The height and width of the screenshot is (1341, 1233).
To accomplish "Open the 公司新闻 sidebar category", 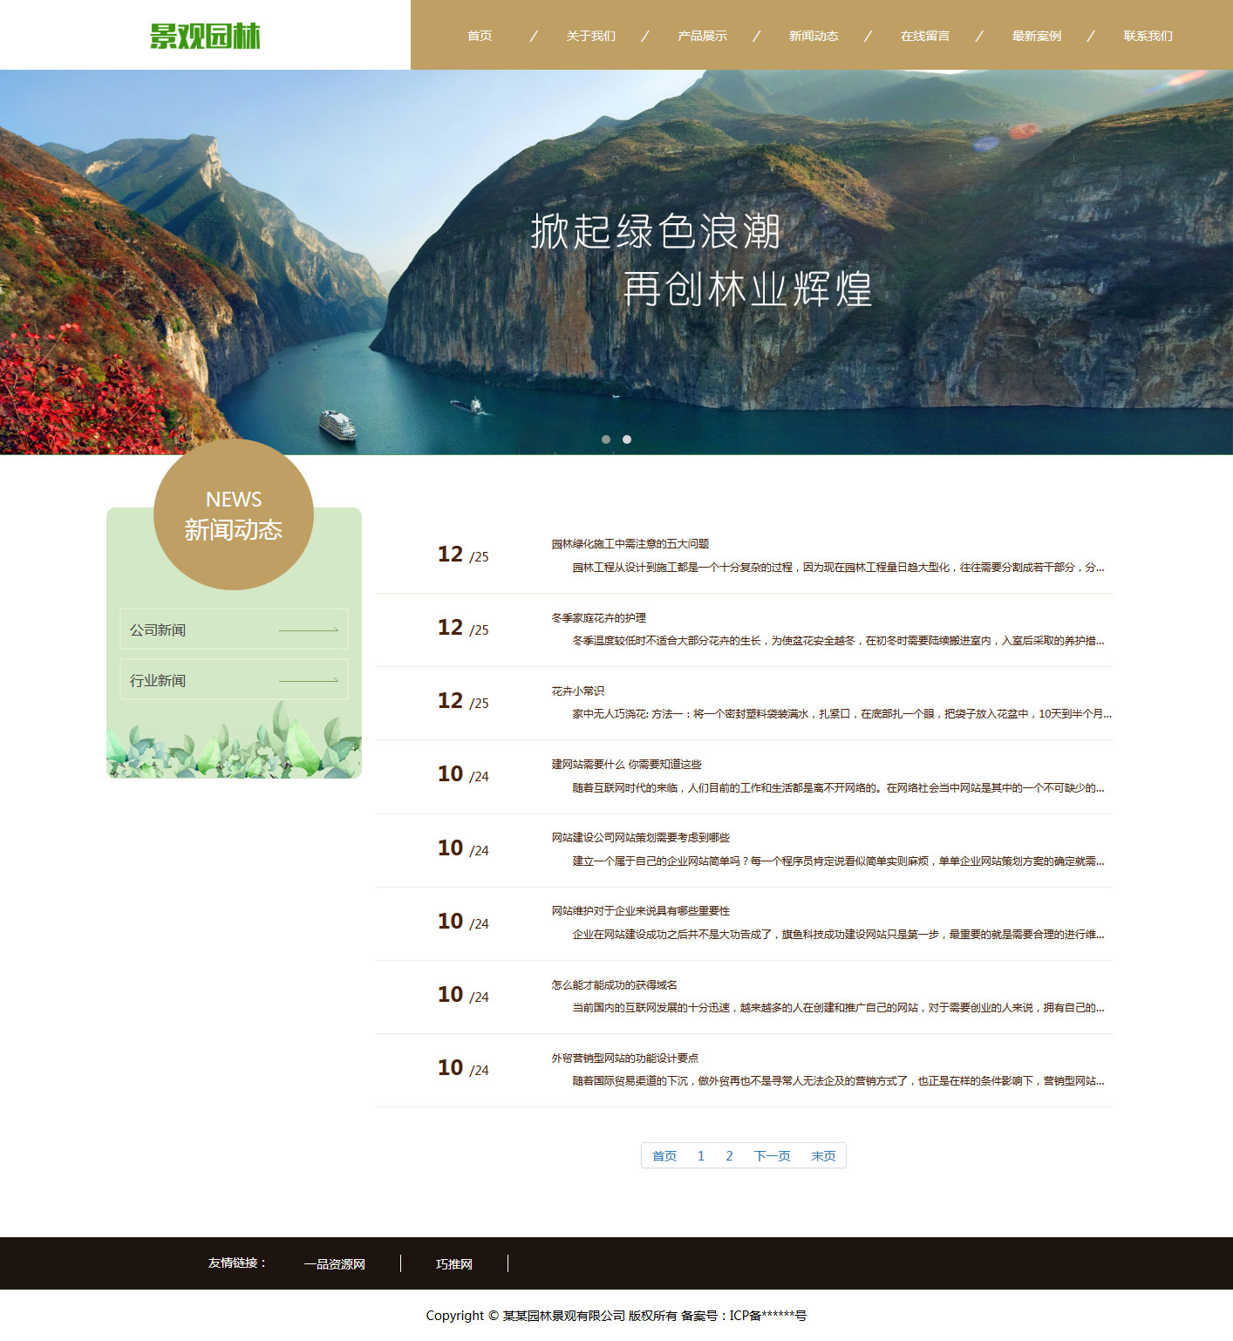I will coord(234,630).
